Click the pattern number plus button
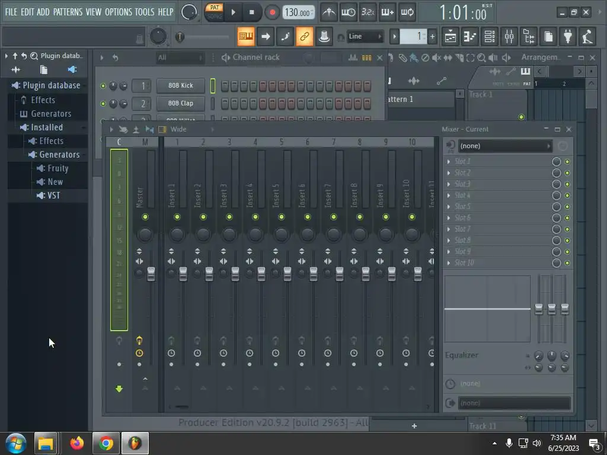 click(432, 37)
